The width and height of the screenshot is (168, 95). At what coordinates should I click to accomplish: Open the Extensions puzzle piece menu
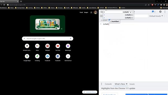tap(161, 5)
